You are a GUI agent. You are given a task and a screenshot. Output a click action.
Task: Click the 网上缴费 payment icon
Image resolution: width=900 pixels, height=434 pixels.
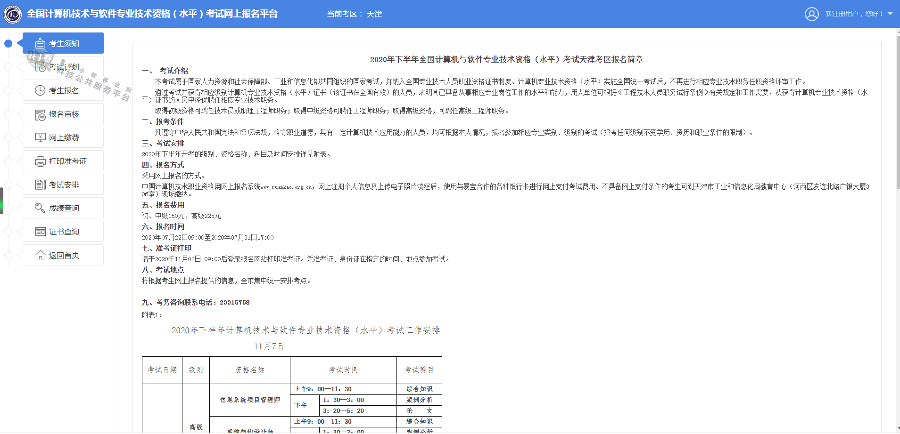point(40,137)
